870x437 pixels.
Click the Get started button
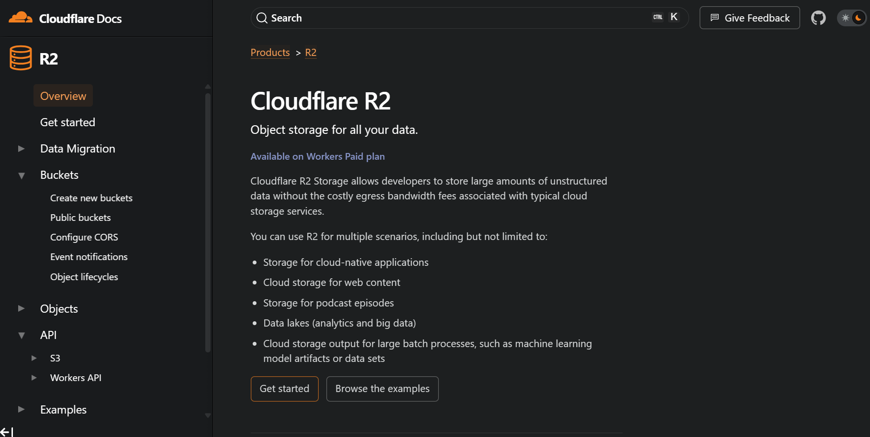click(284, 389)
